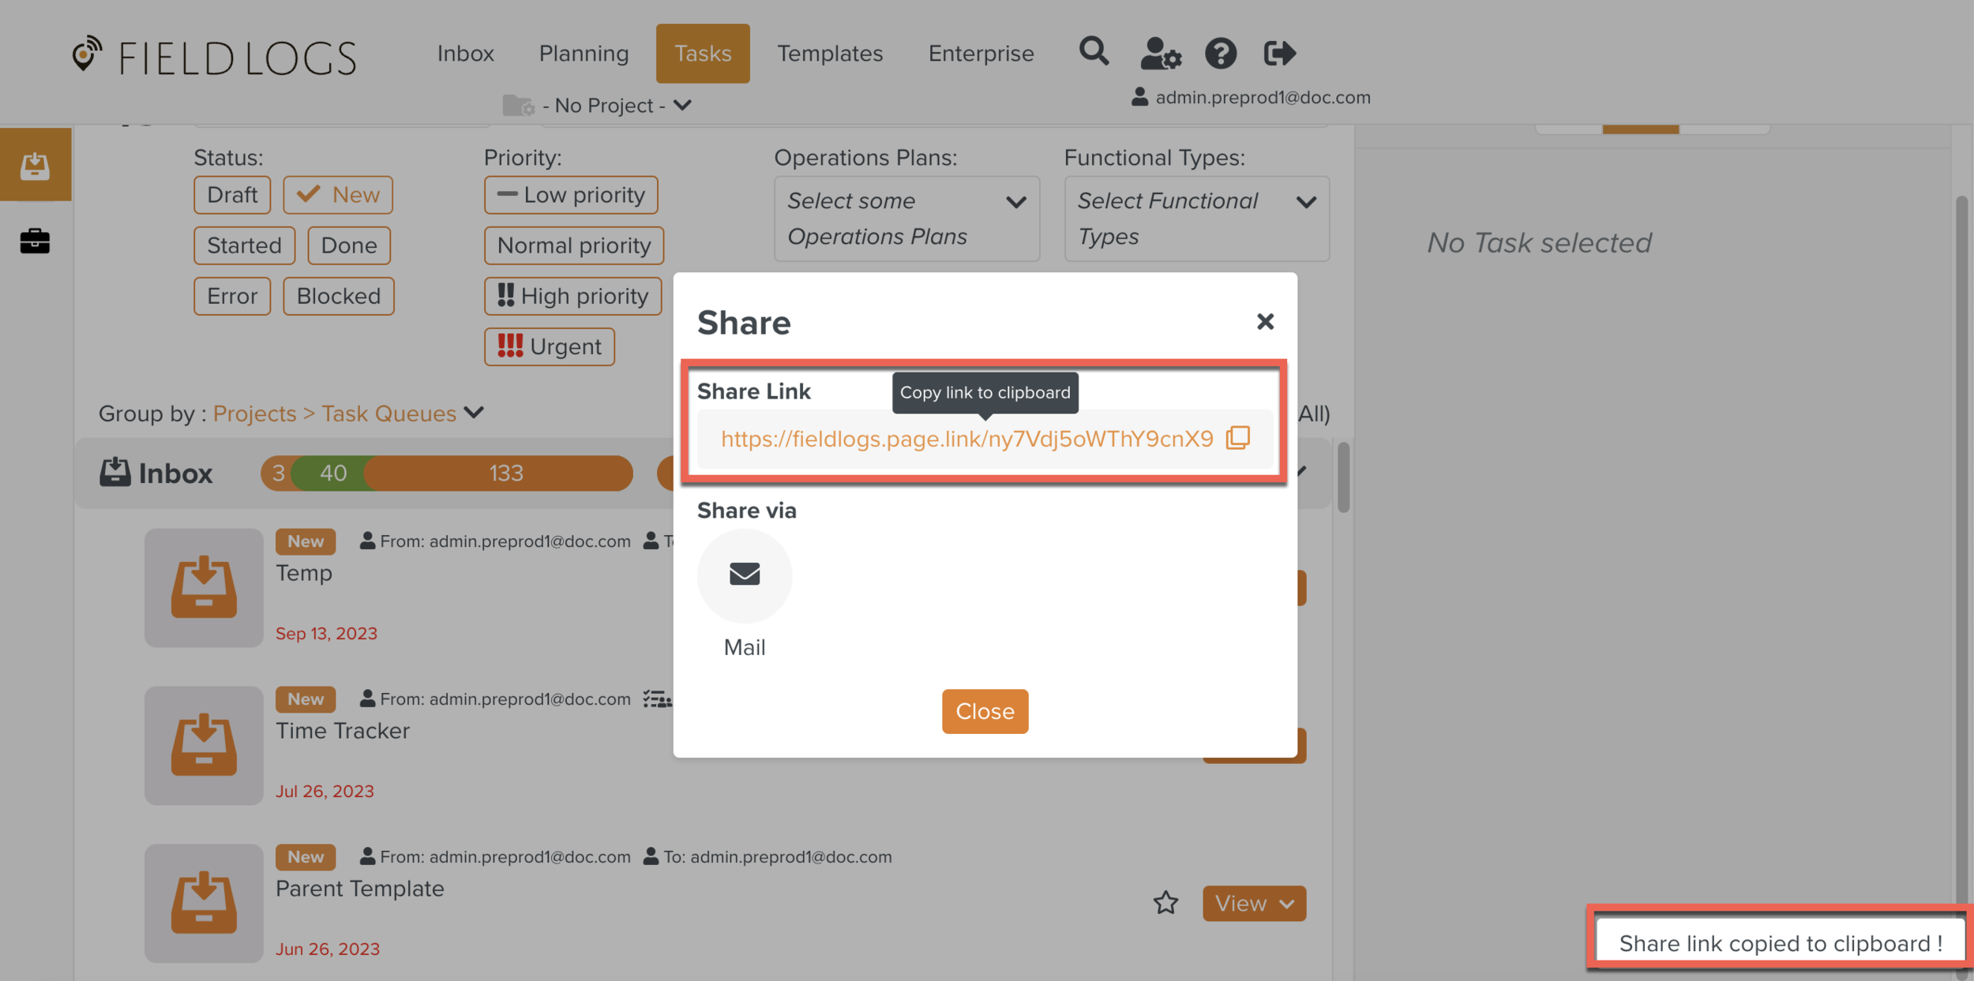Star the Parent Template task
The height and width of the screenshot is (981, 1974).
1165,903
